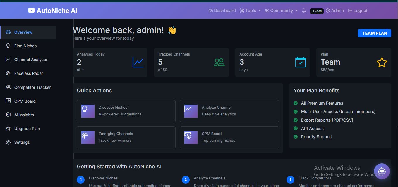Click step 2 Analyze Channels heading

(210, 178)
